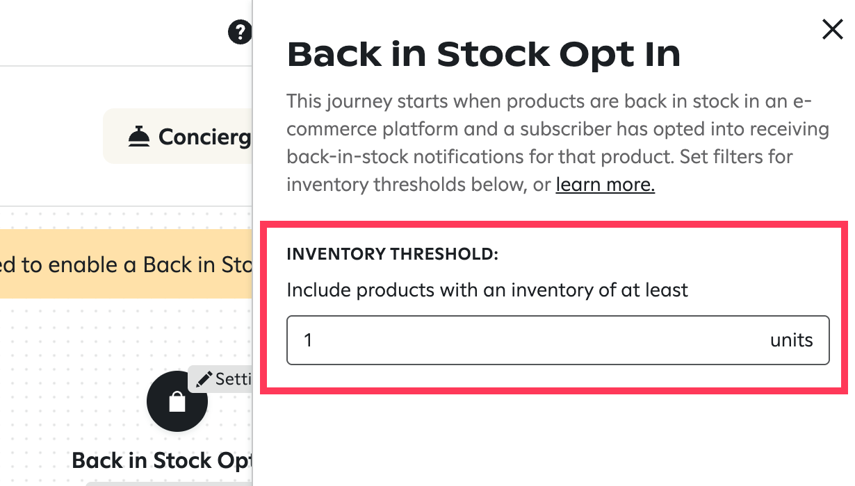The height and width of the screenshot is (486, 855).
Task: Click the "units" suffix inside the input
Action: point(791,340)
